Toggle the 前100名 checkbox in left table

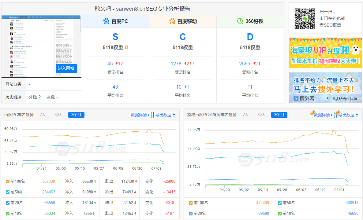click(8, 182)
